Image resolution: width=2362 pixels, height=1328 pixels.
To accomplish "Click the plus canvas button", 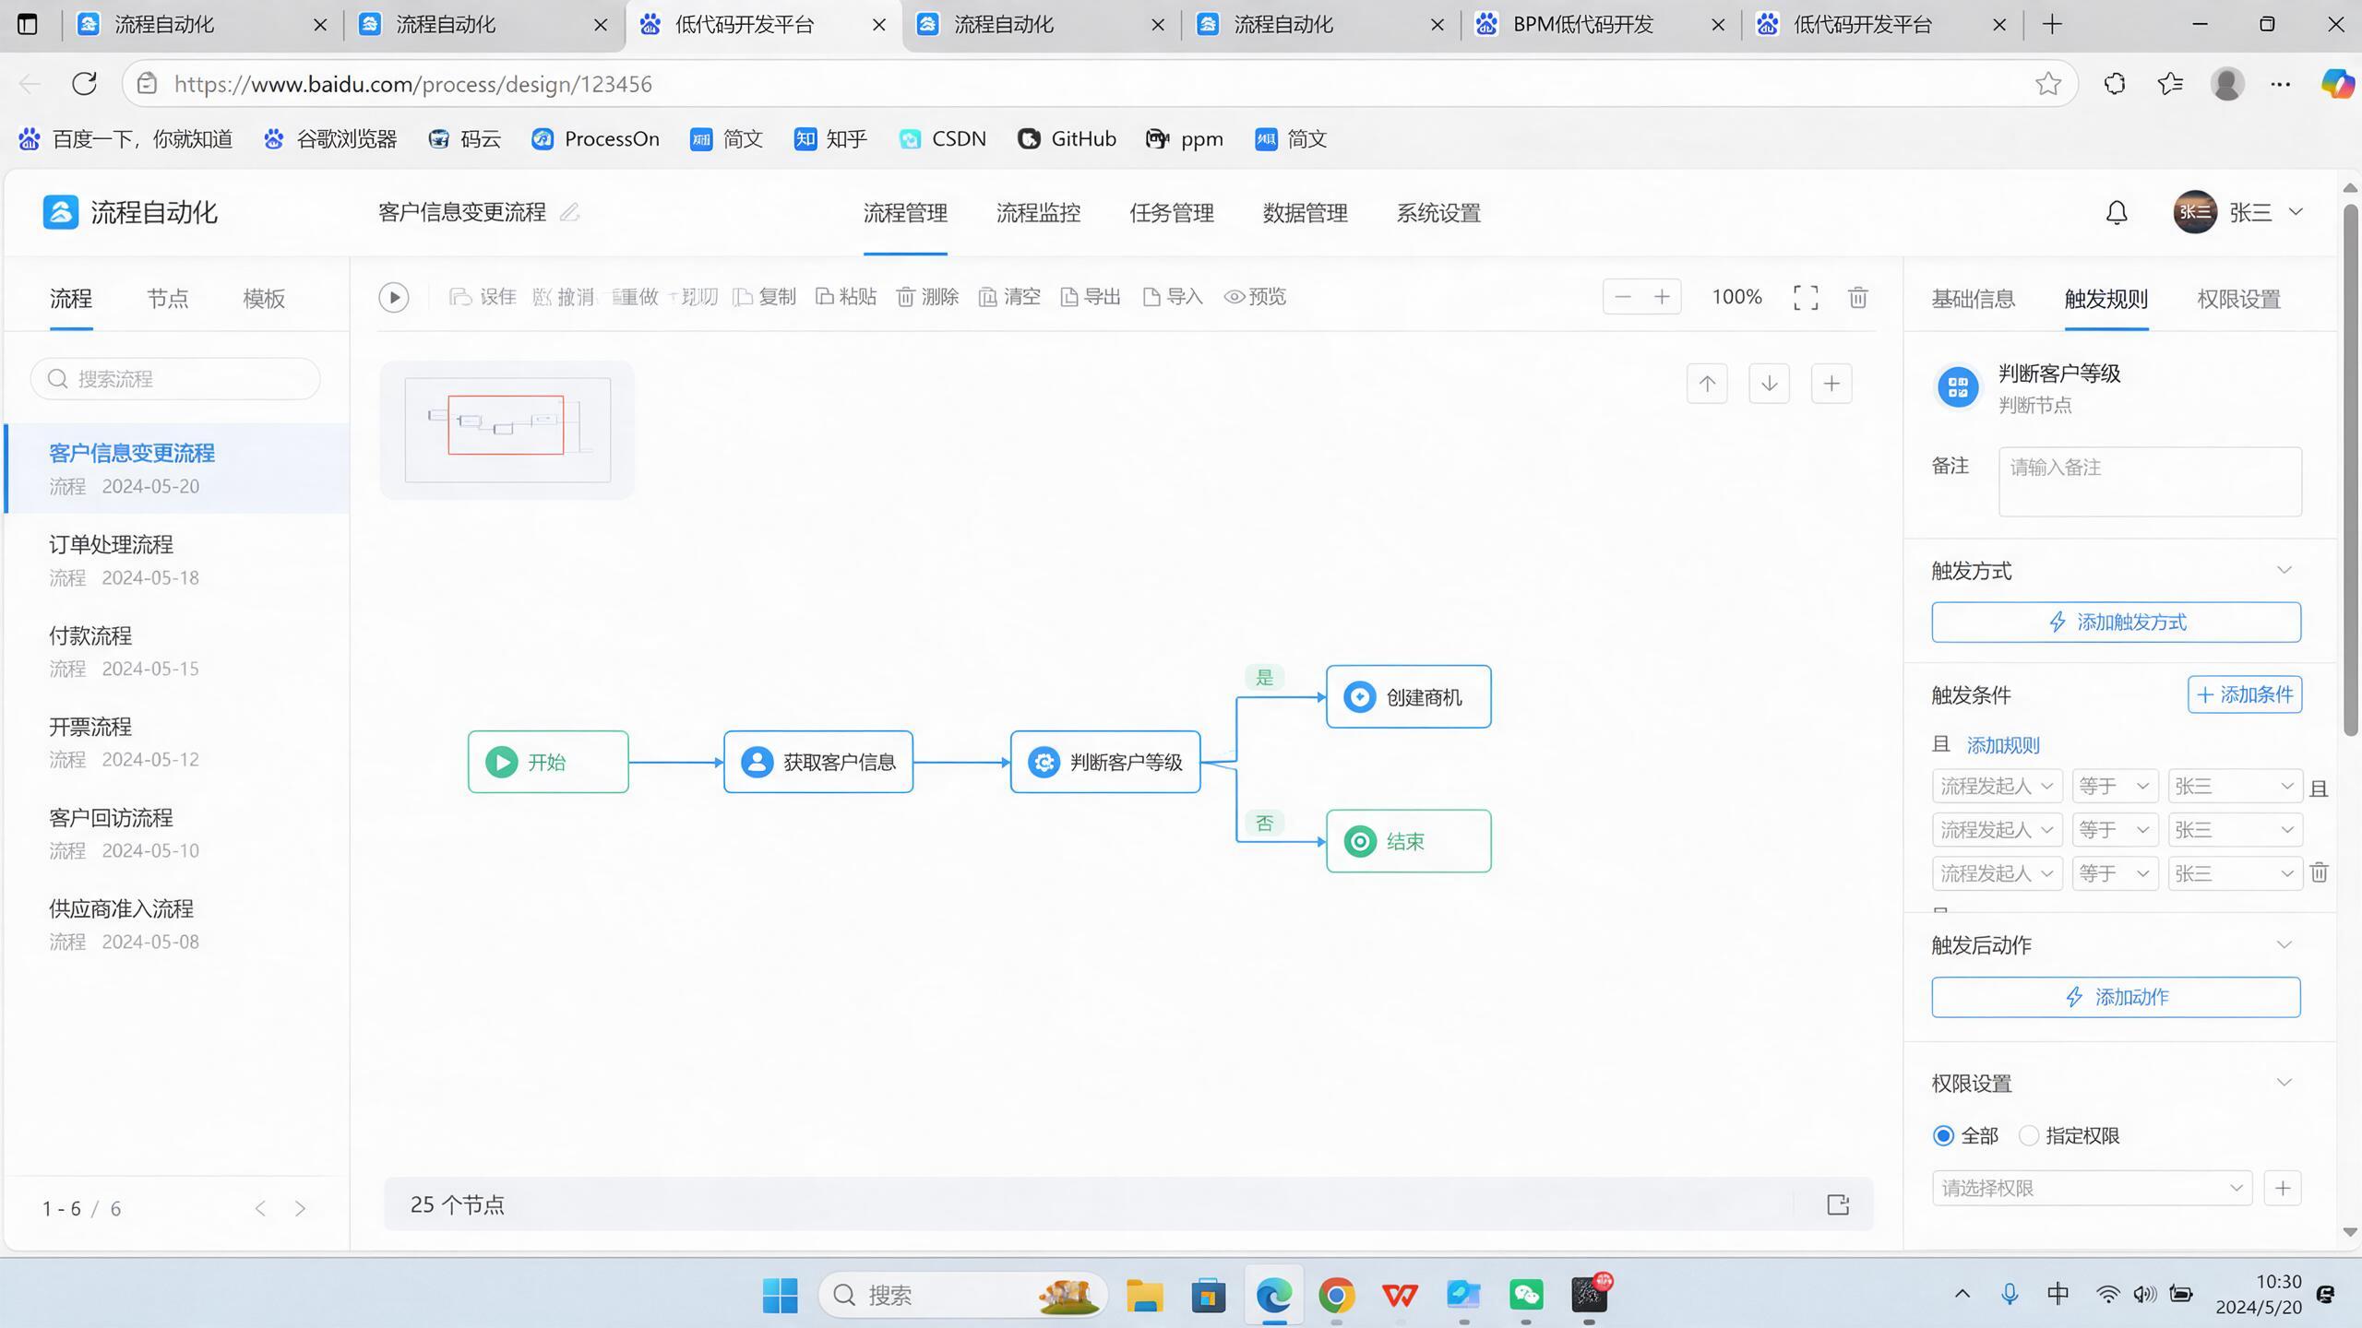I will [1831, 384].
